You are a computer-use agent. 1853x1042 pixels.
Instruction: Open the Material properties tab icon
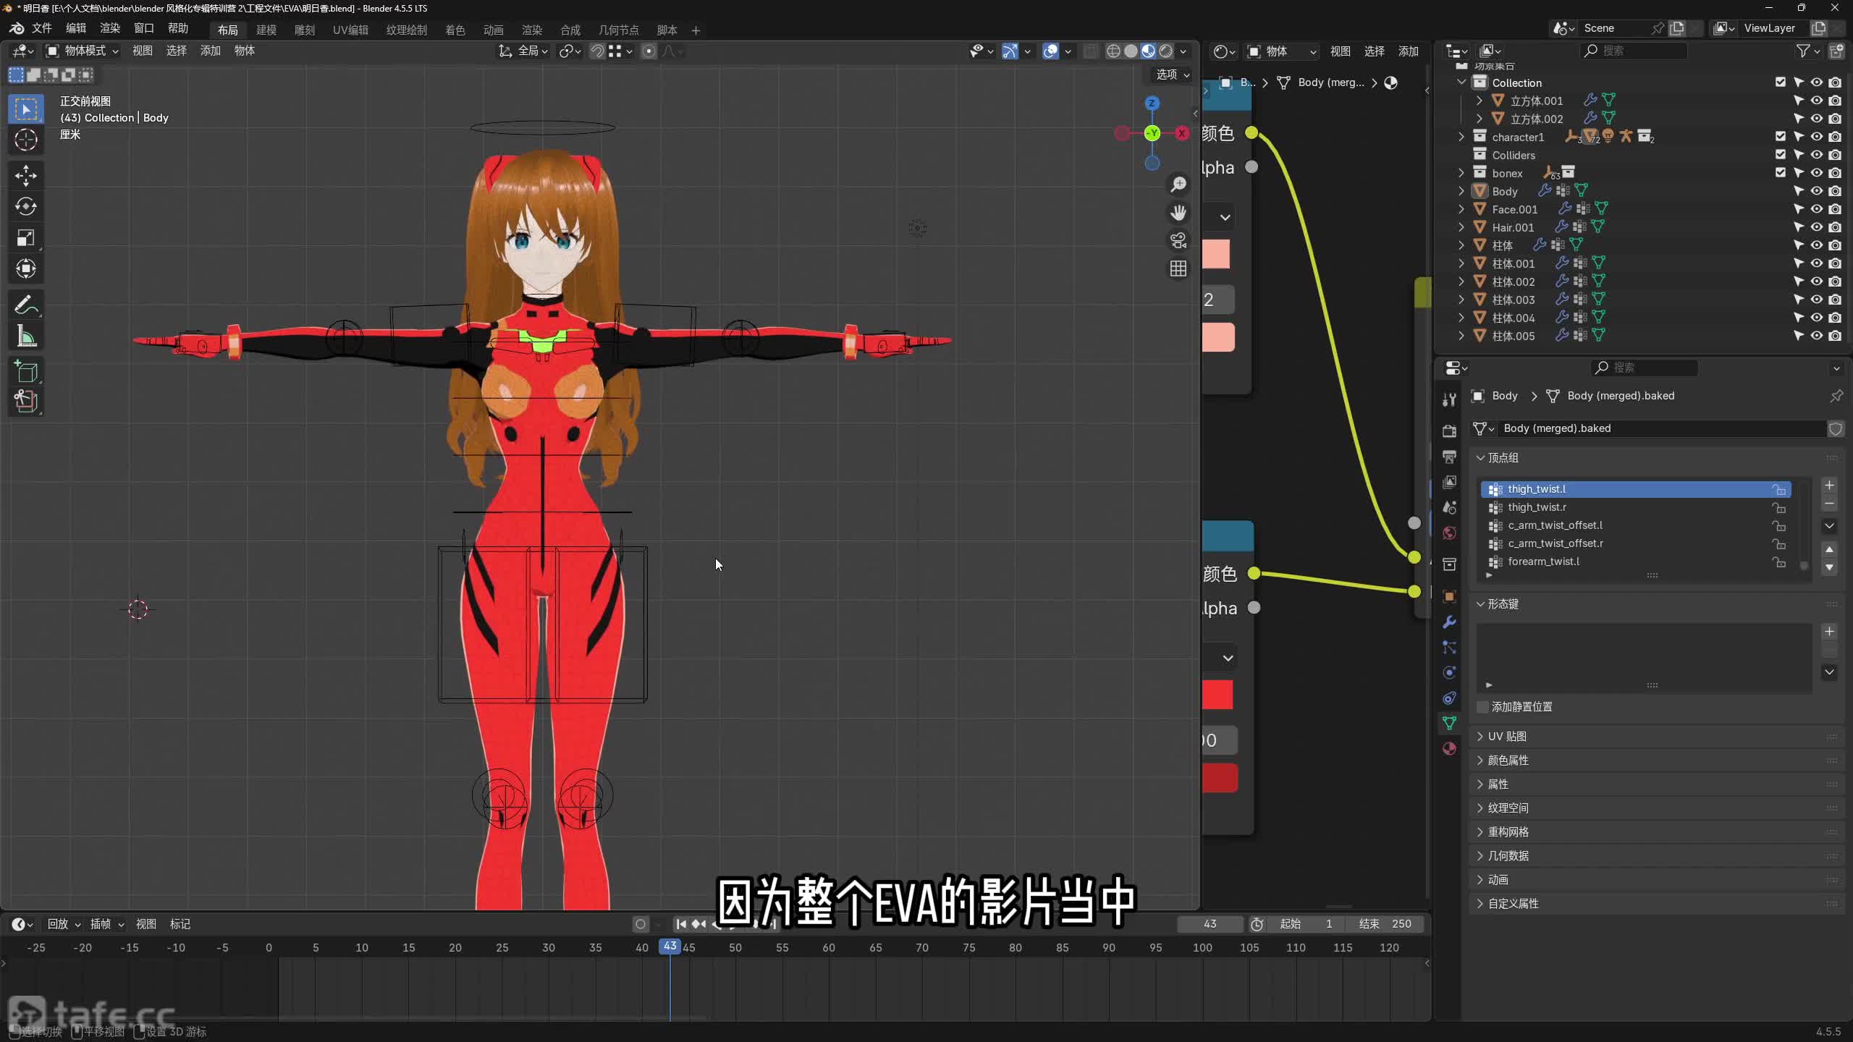pyautogui.click(x=1449, y=749)
